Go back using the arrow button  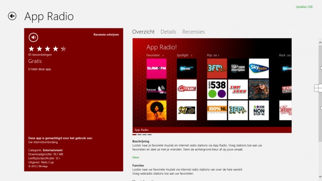coord(12,16)
